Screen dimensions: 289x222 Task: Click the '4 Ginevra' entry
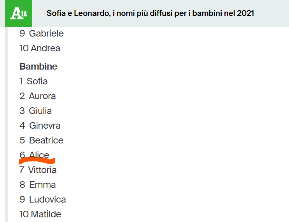(x=40, y=126)
